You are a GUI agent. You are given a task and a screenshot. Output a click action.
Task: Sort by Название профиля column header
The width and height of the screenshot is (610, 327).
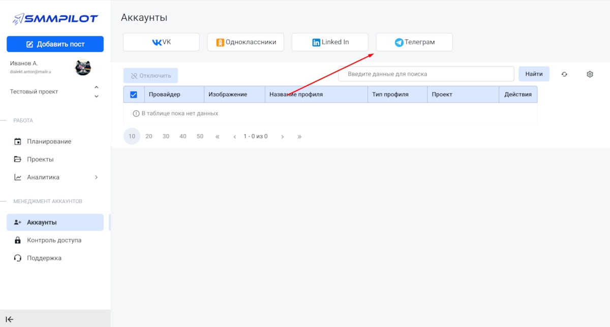pos(317,94)
